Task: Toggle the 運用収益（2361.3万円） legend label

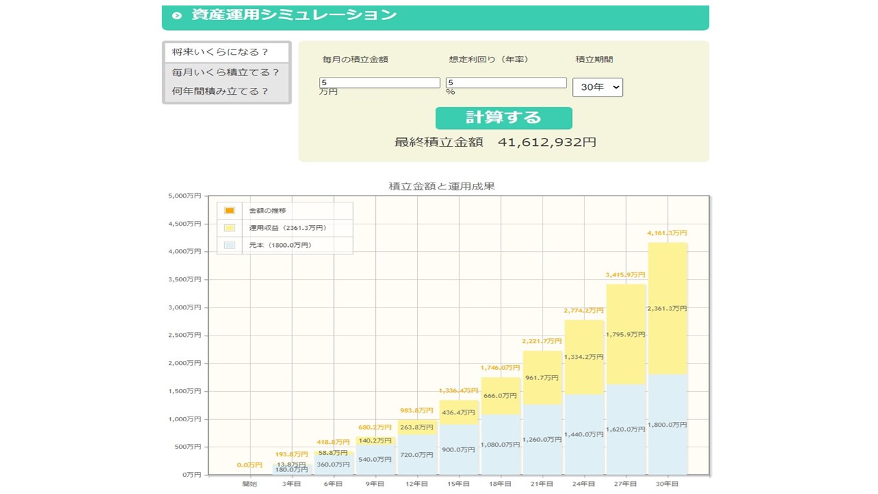Action: 287,228
